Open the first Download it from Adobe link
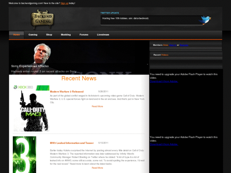 (164, 81)
